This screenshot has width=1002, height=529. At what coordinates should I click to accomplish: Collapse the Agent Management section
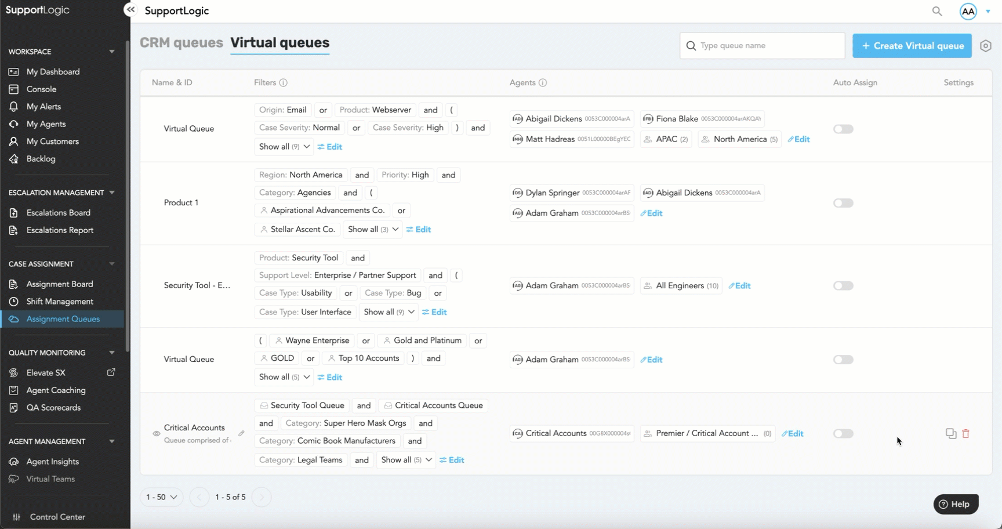(112, 441)
